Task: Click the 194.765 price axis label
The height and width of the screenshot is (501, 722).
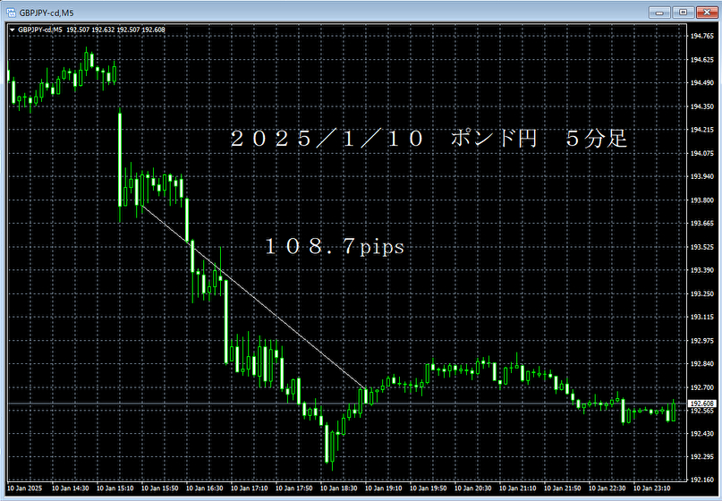Action: [701, 37]
